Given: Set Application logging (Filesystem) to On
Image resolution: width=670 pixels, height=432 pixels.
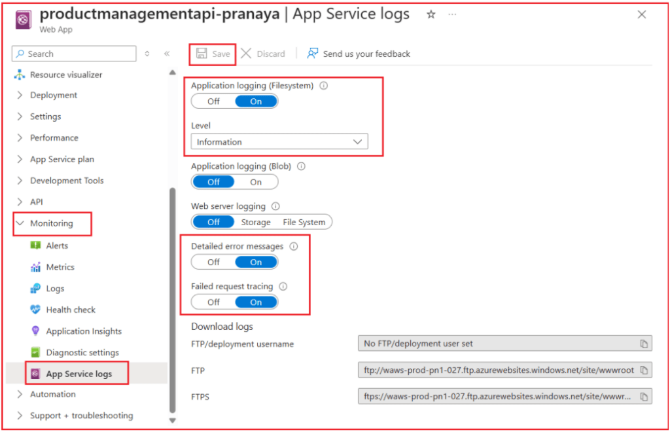Looking at the screenshot, I should click(256, 101).
